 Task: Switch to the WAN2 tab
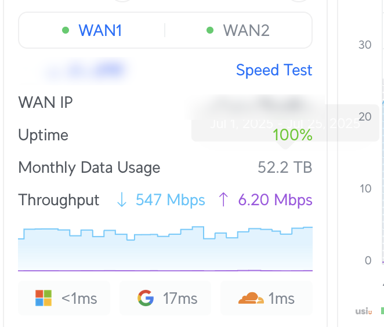[x=246, y=30]
